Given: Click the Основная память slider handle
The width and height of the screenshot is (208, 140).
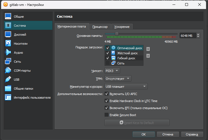Looking at the screenshot, I should [117, 34].
